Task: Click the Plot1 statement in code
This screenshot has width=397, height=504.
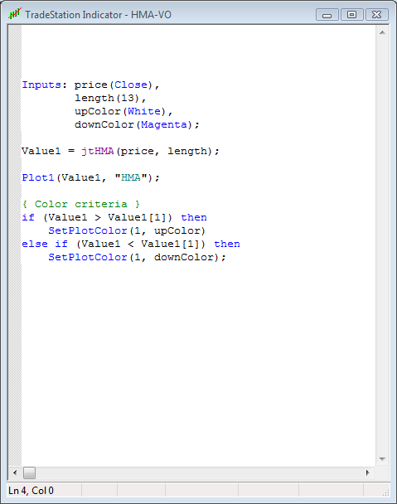Action: coord(38,177)
